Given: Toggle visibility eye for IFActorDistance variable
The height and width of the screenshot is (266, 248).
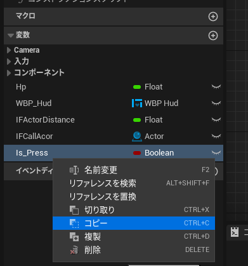Looking at the screenshot, I should (216, 120).
